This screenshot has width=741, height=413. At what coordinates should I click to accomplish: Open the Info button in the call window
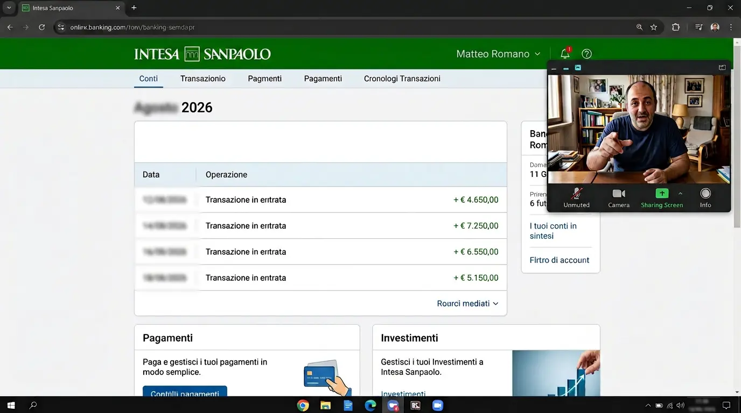[705, 198]
